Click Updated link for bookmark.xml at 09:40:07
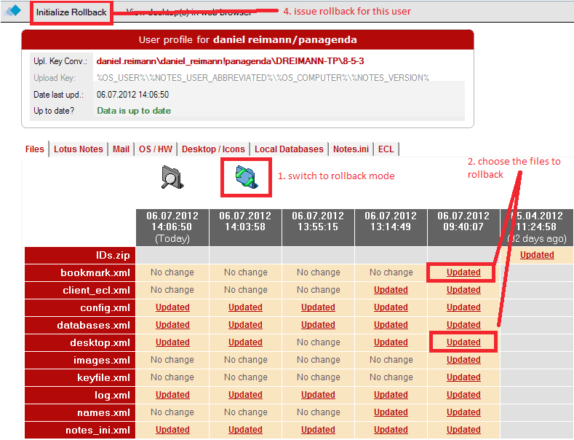The height and width of the screenshot is (440, 574). [x=463, y=272]
